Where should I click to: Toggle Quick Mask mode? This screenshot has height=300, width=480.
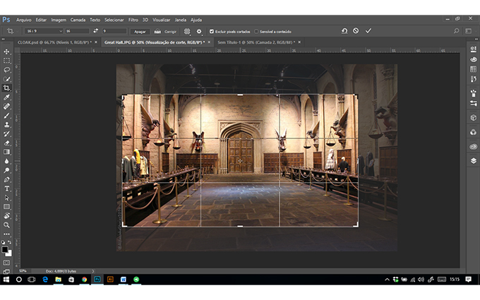[6, 263]
